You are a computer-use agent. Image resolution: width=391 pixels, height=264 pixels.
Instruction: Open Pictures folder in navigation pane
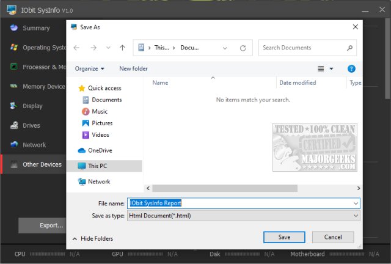102,123
